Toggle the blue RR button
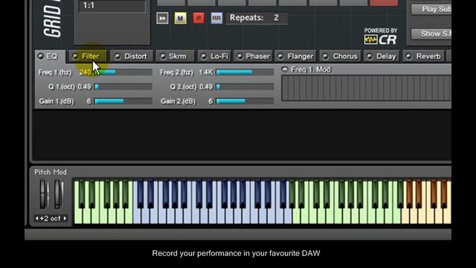The image size is (476, 268). (x=216, y=18)
